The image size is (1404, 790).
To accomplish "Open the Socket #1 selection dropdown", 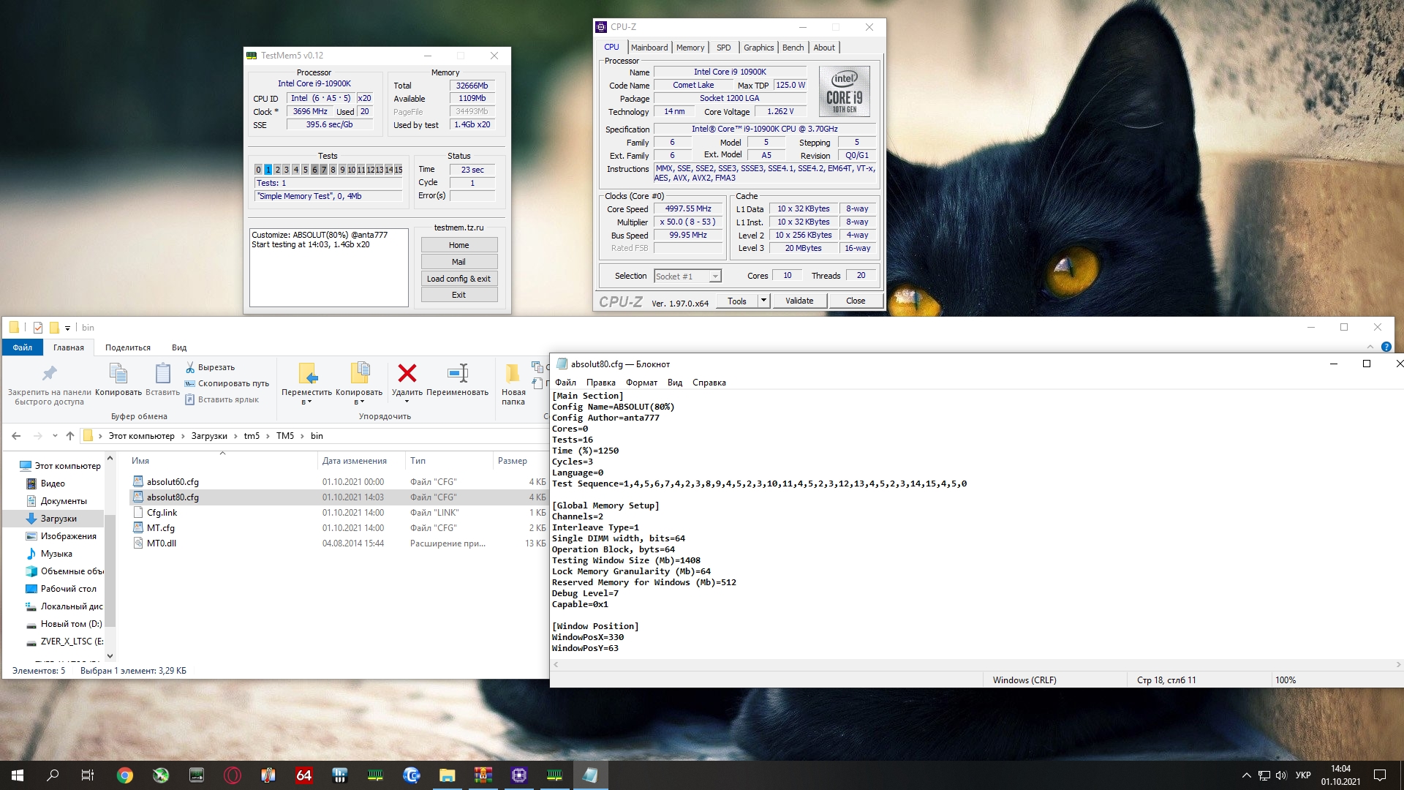I will click(x=715, y=276).
